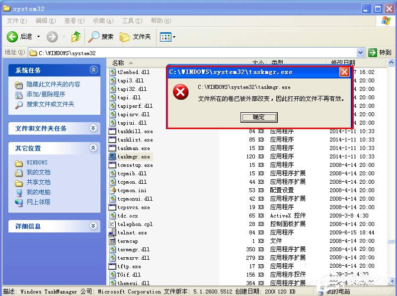Click the Go (转到) address bar button
Screen dimensions: 397x296
(x=380, y=53)
